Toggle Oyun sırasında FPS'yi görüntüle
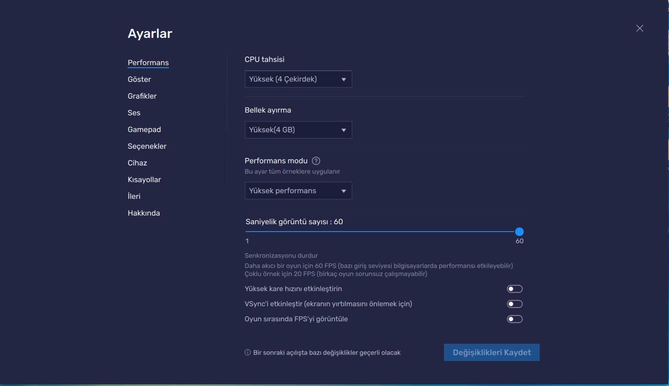Image resolution: width=669 pixels, height=386 pixels. [515, 319]
